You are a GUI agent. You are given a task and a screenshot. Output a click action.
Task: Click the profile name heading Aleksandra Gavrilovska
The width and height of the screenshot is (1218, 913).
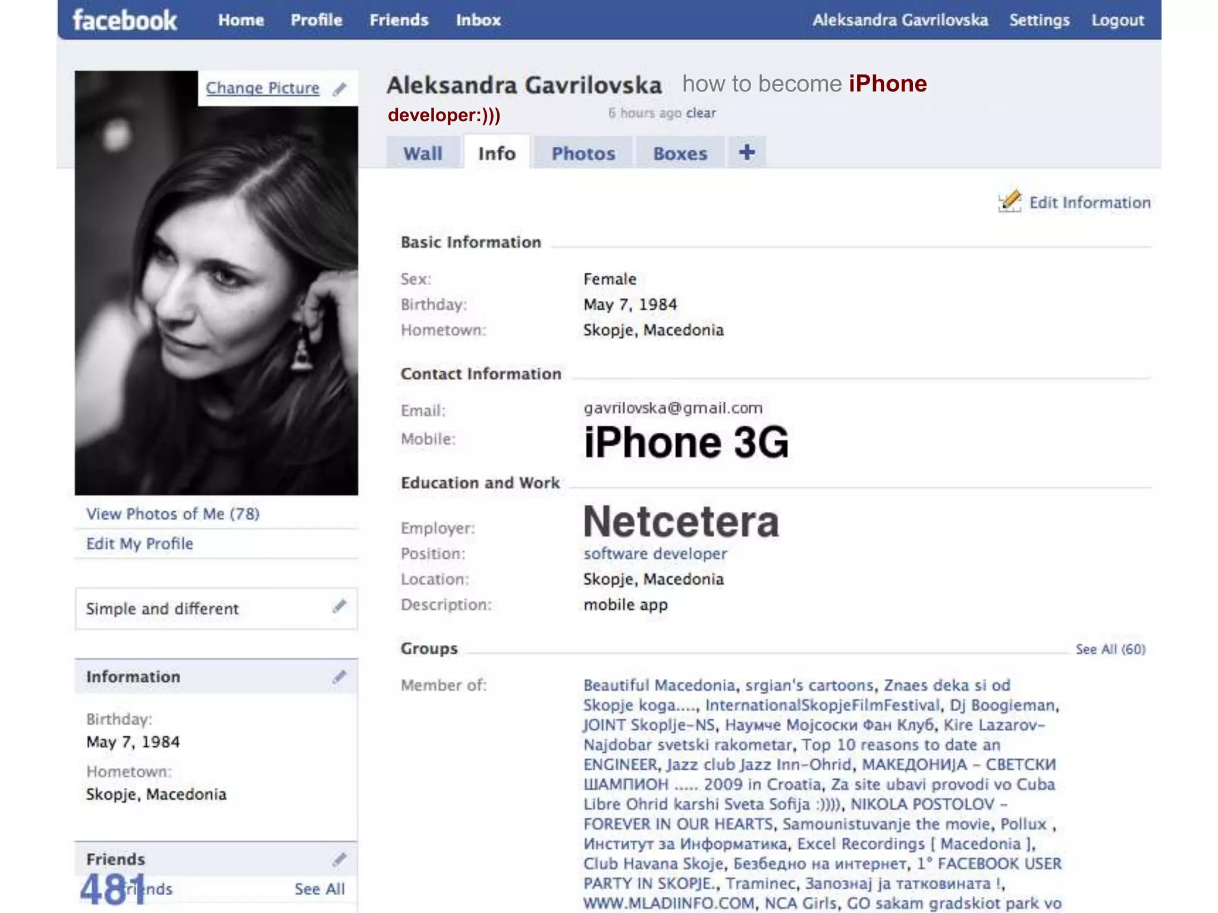524,85
